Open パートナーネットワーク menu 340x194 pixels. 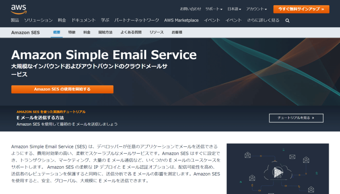point(136,20)
